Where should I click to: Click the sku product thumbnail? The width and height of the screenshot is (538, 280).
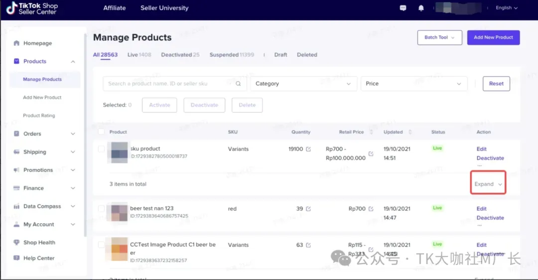pos(118,152)
